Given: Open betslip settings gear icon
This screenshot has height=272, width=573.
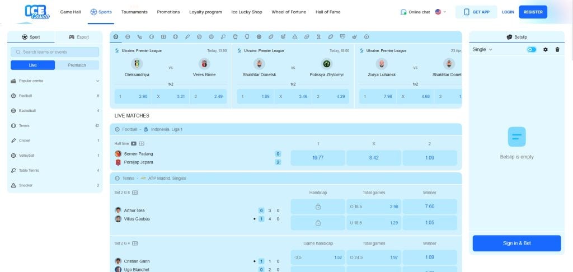Looking at the screenshot, I should 546,50.
